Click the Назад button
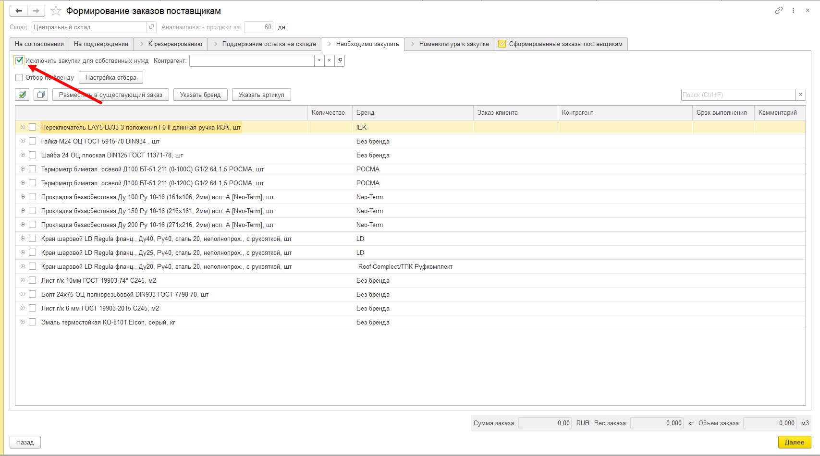The height and width of the screenshot is (456, 820). pos(25,442)
